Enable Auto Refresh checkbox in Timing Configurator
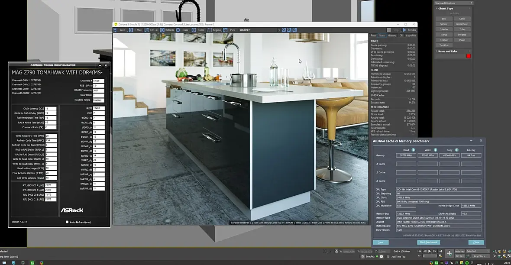 coord(67,222)
